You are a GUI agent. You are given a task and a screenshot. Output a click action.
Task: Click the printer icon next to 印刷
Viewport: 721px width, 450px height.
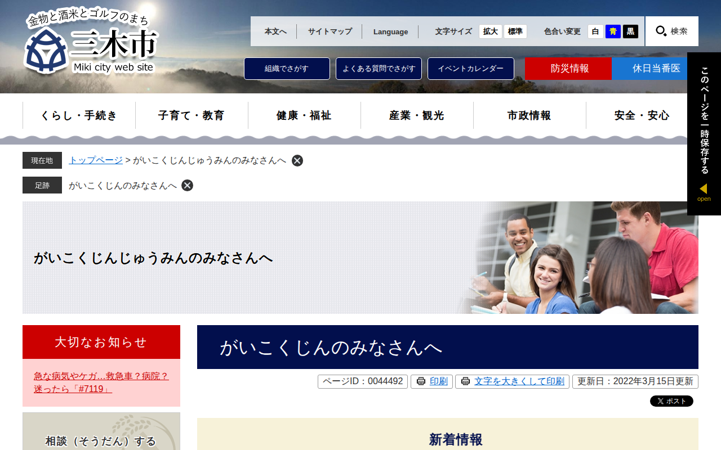pyautogui.click(x=421, y=381)
